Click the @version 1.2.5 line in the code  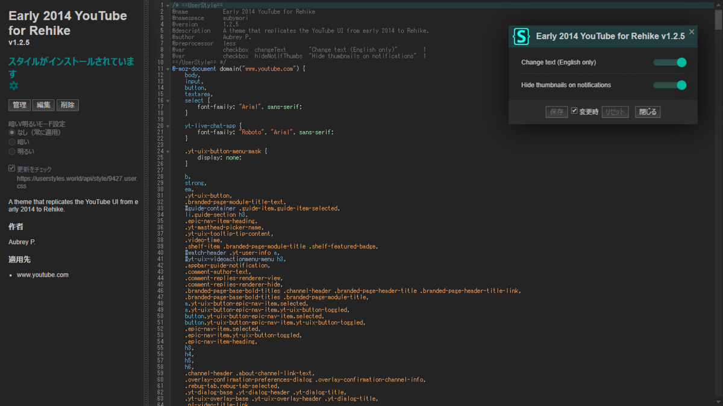point(205,24)
